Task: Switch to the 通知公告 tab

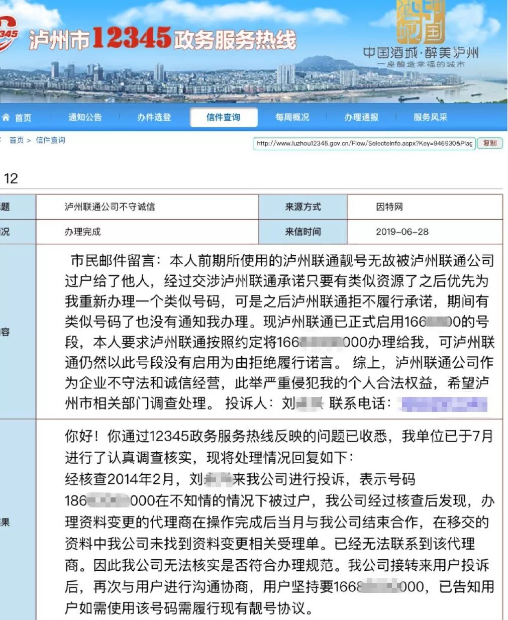Action: point(84,117)
